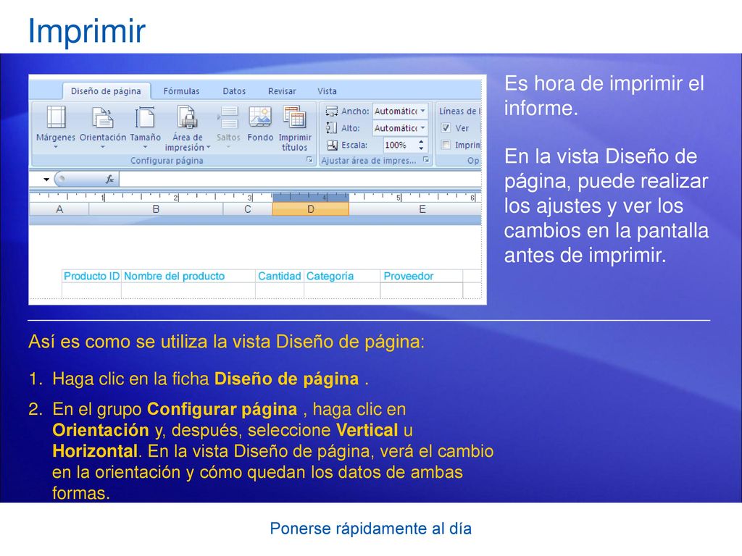Screen dimensions: 742x556
Task: Click the Imprimir títulos icon
Action: click(294, 117)
